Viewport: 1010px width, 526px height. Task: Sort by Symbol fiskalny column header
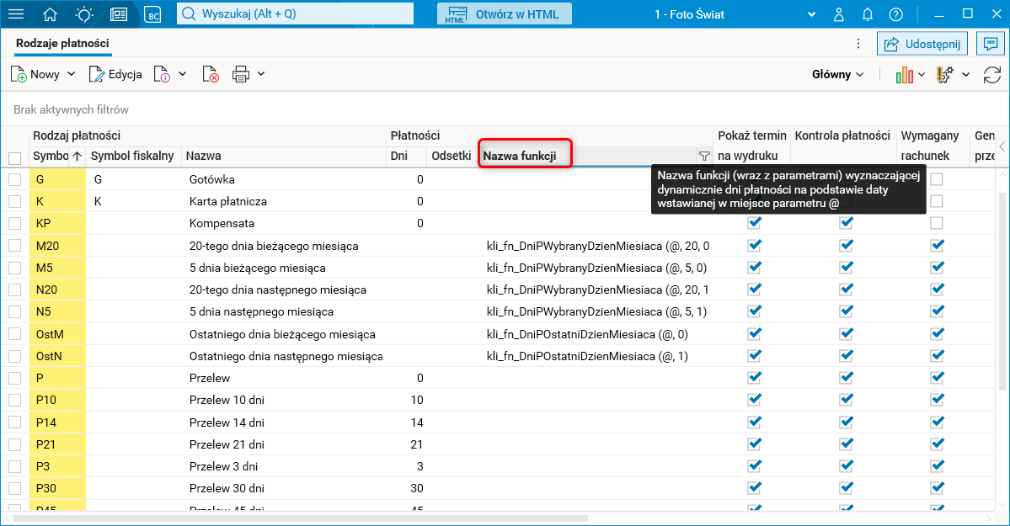click(132, 156)
